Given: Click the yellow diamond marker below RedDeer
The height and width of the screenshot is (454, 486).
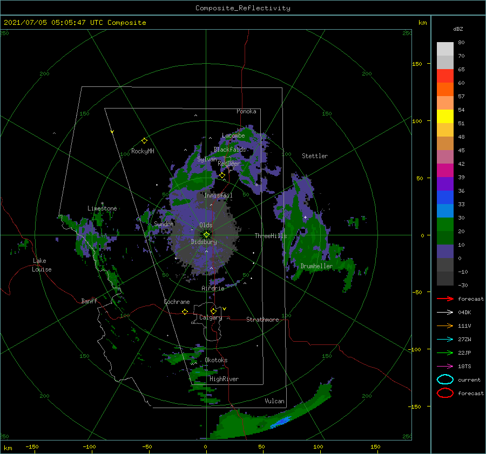Looking at the screenshot, I should click(222, 175).
